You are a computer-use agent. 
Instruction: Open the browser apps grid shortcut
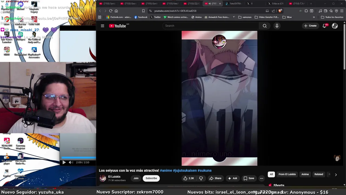tap(99, 17)
